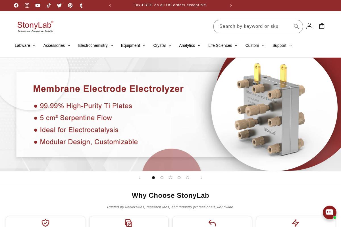Screen dimensions: 341x227
Task: Expand the Accessories menu
Action: point(57,45)
